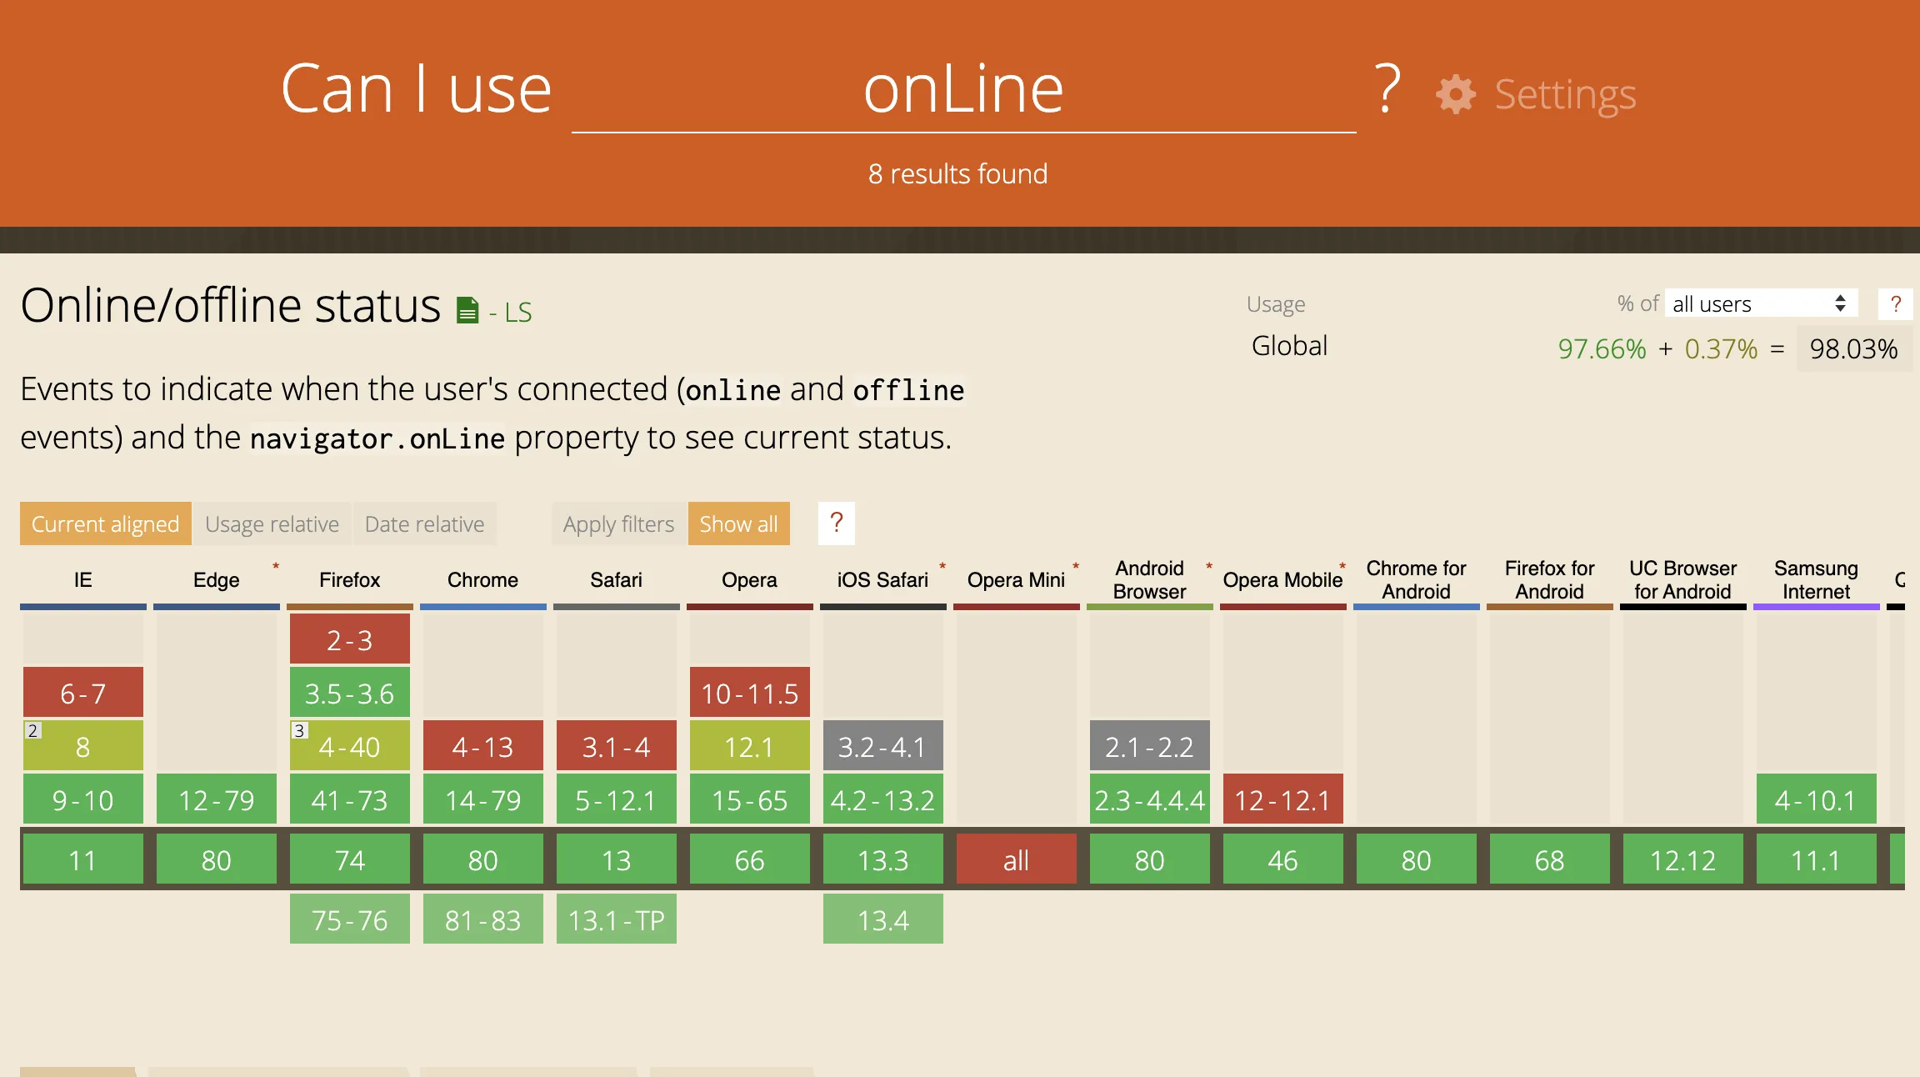Select the Firefox for Android 68 cell
This screenshot has width=1920, height=1077.
1550,859
